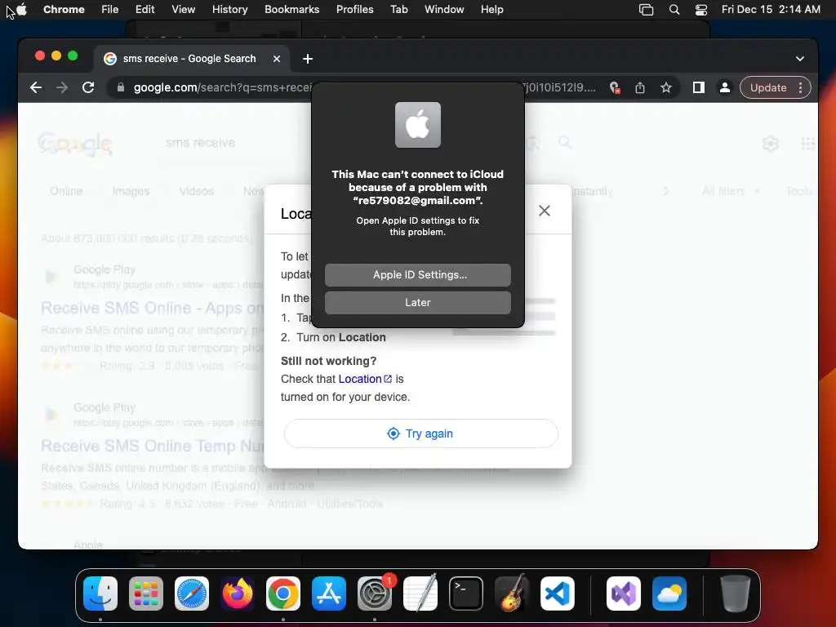Open the All filters dropdown
Viewport: 836px width, 627px height.
pos(730,191)
